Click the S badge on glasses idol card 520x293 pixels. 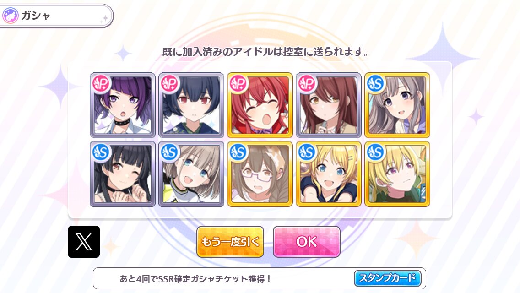pyautogui.click(x=238, y=152)
